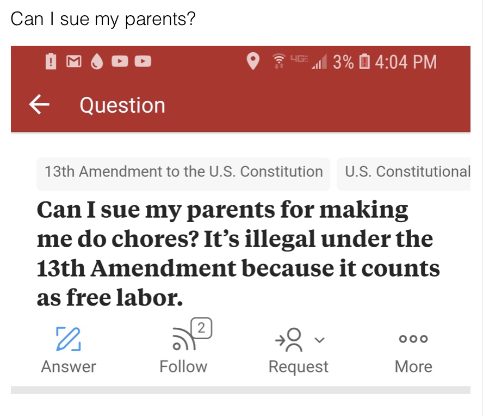Tap the water drop notification icon
The width and height of the screenshot is (483, 416).
pos(97,61)
